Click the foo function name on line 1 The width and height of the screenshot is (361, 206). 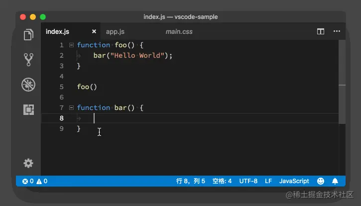[x=120, y=45]
